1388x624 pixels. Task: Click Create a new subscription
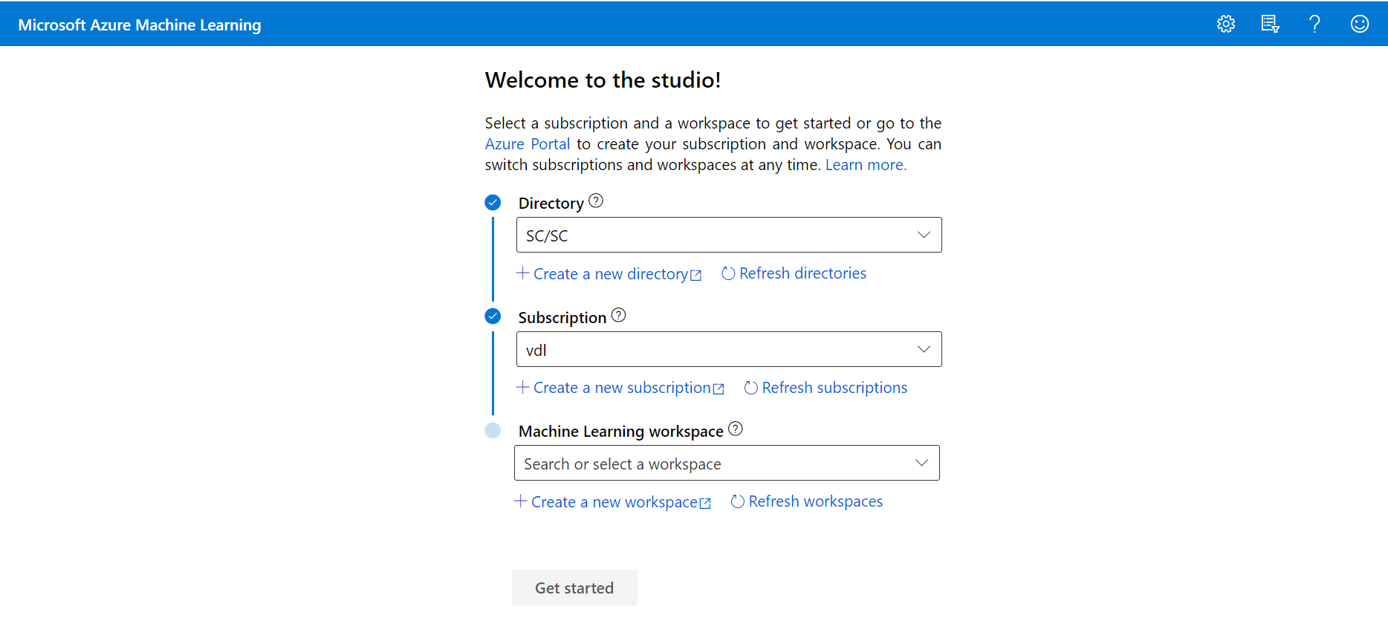[x=620, y=388]
